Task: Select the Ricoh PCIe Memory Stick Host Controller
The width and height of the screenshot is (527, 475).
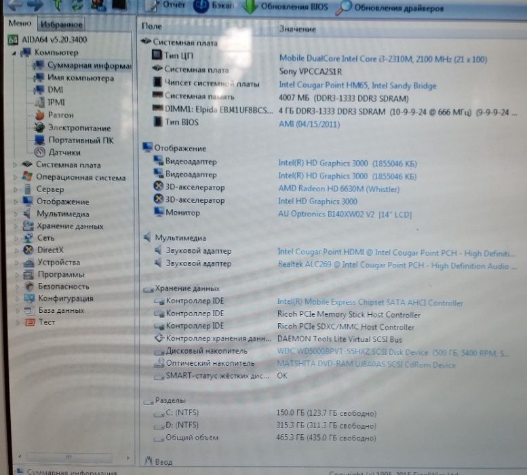Action: [349, 315]
